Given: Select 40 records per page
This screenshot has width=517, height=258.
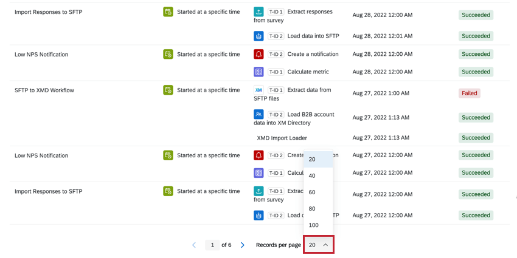Looking at the screenshot, I should [313, 176].
